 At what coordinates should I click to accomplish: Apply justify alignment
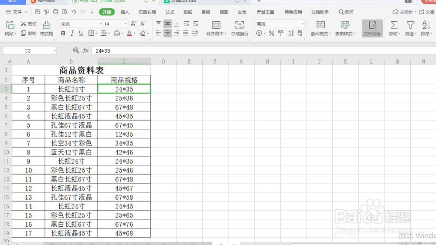click(x=186, y=34)
